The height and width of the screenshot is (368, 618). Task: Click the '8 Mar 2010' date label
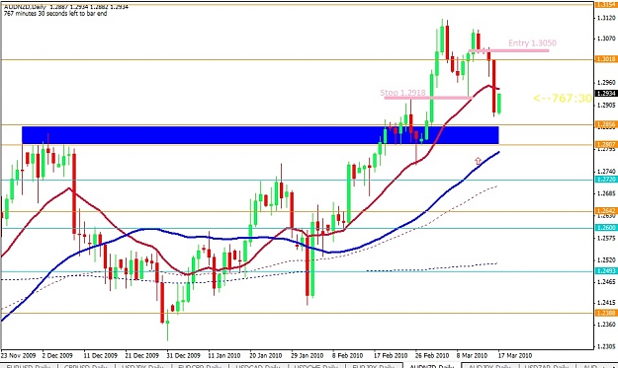point(473,355)
